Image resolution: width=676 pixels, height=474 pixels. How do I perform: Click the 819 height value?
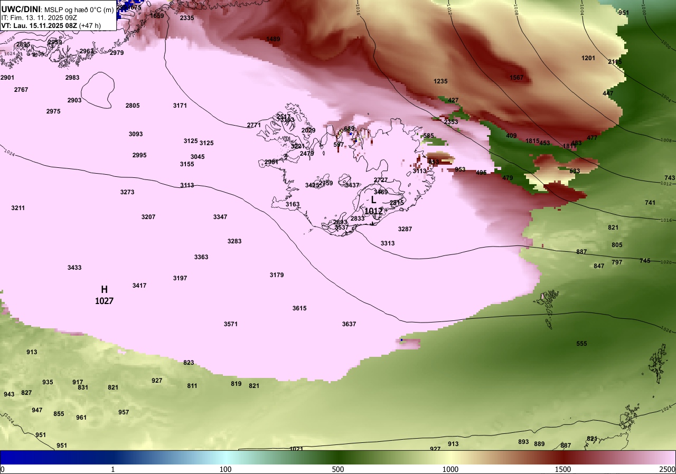236,384
